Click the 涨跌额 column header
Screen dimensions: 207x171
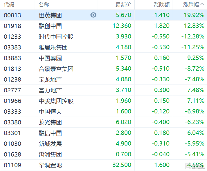[162, 5]
